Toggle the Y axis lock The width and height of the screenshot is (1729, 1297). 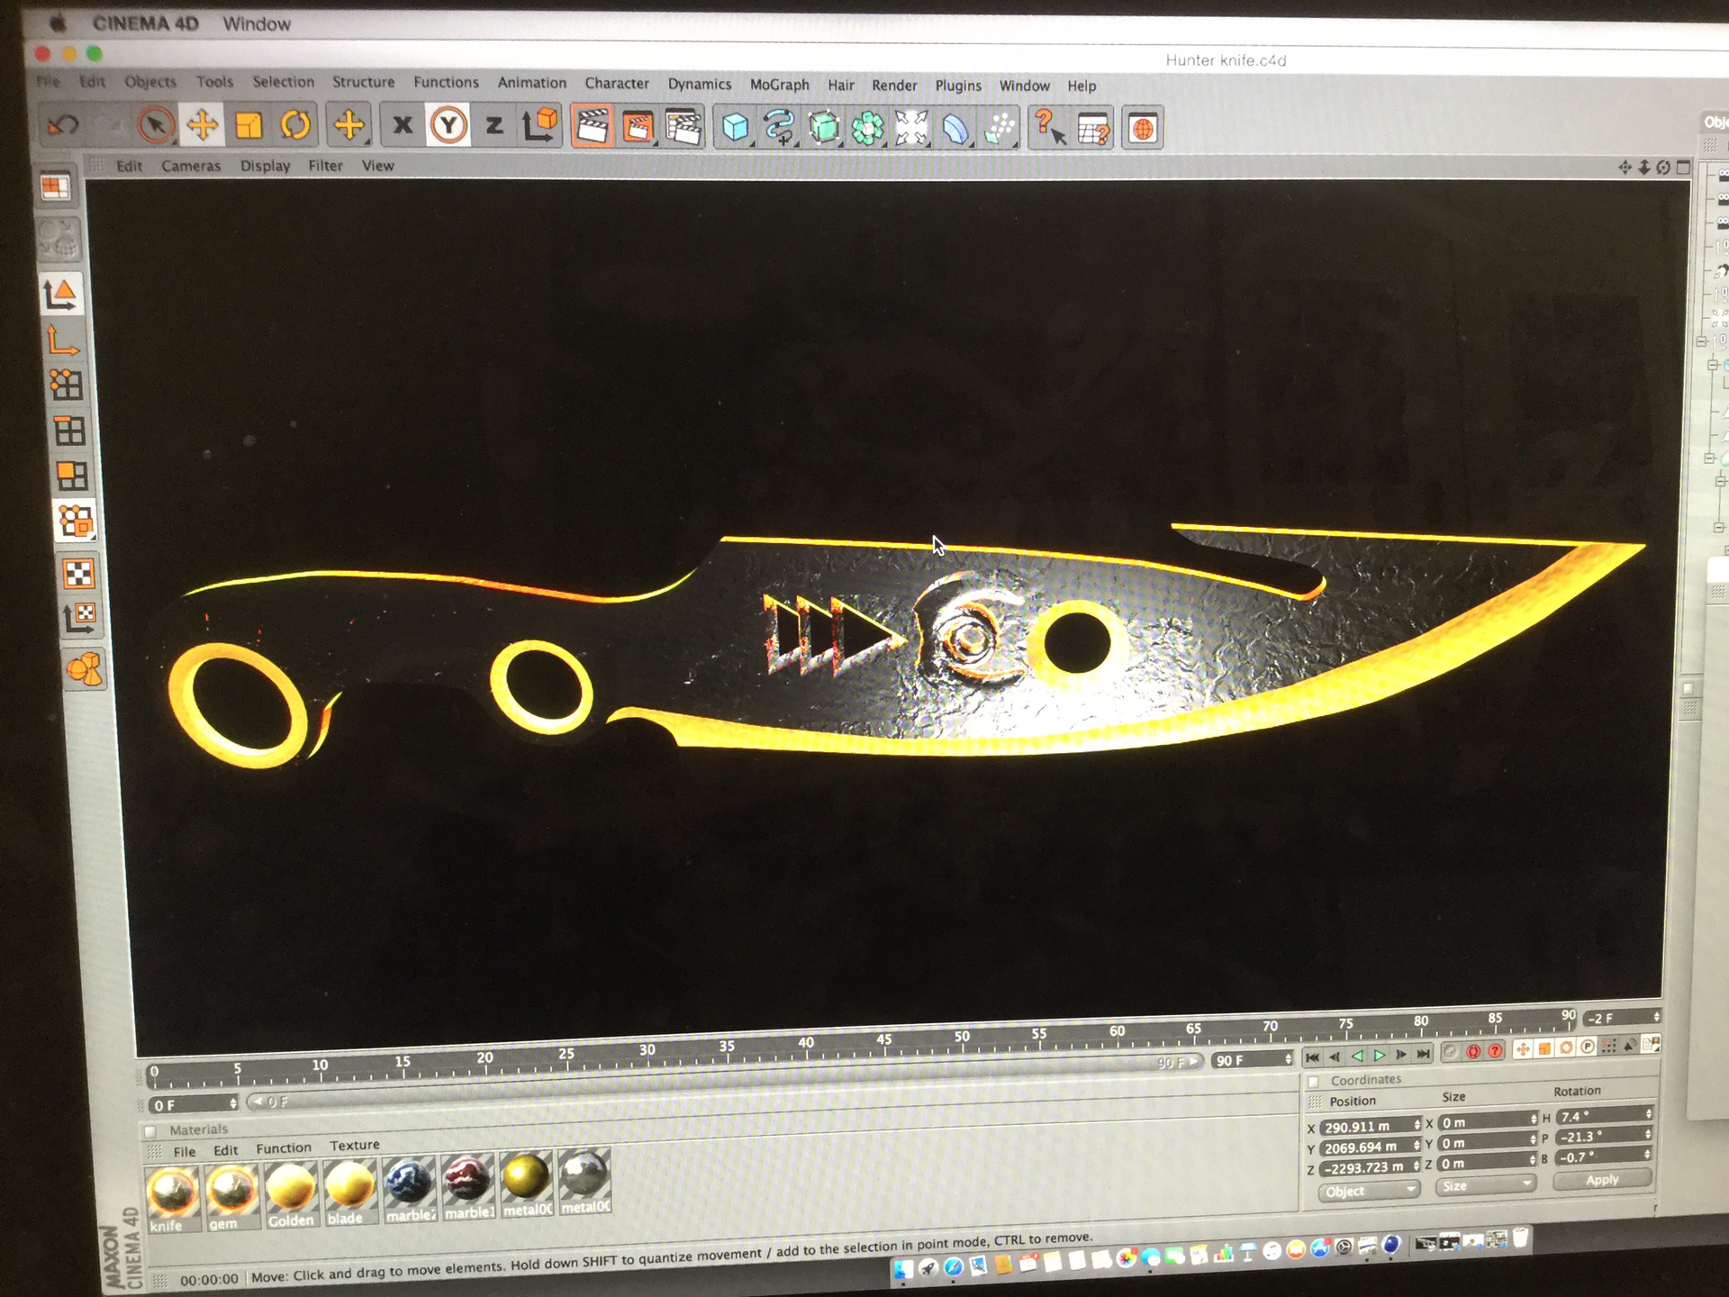click(x=448, y=125)
